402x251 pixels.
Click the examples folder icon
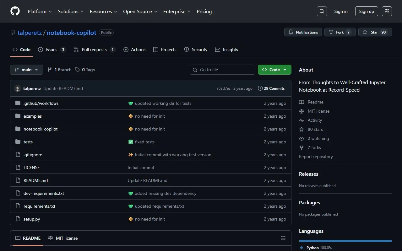point(18,116)
